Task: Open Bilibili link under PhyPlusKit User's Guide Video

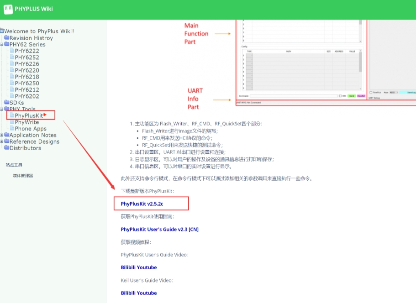Action: click(x=129, y=267)
